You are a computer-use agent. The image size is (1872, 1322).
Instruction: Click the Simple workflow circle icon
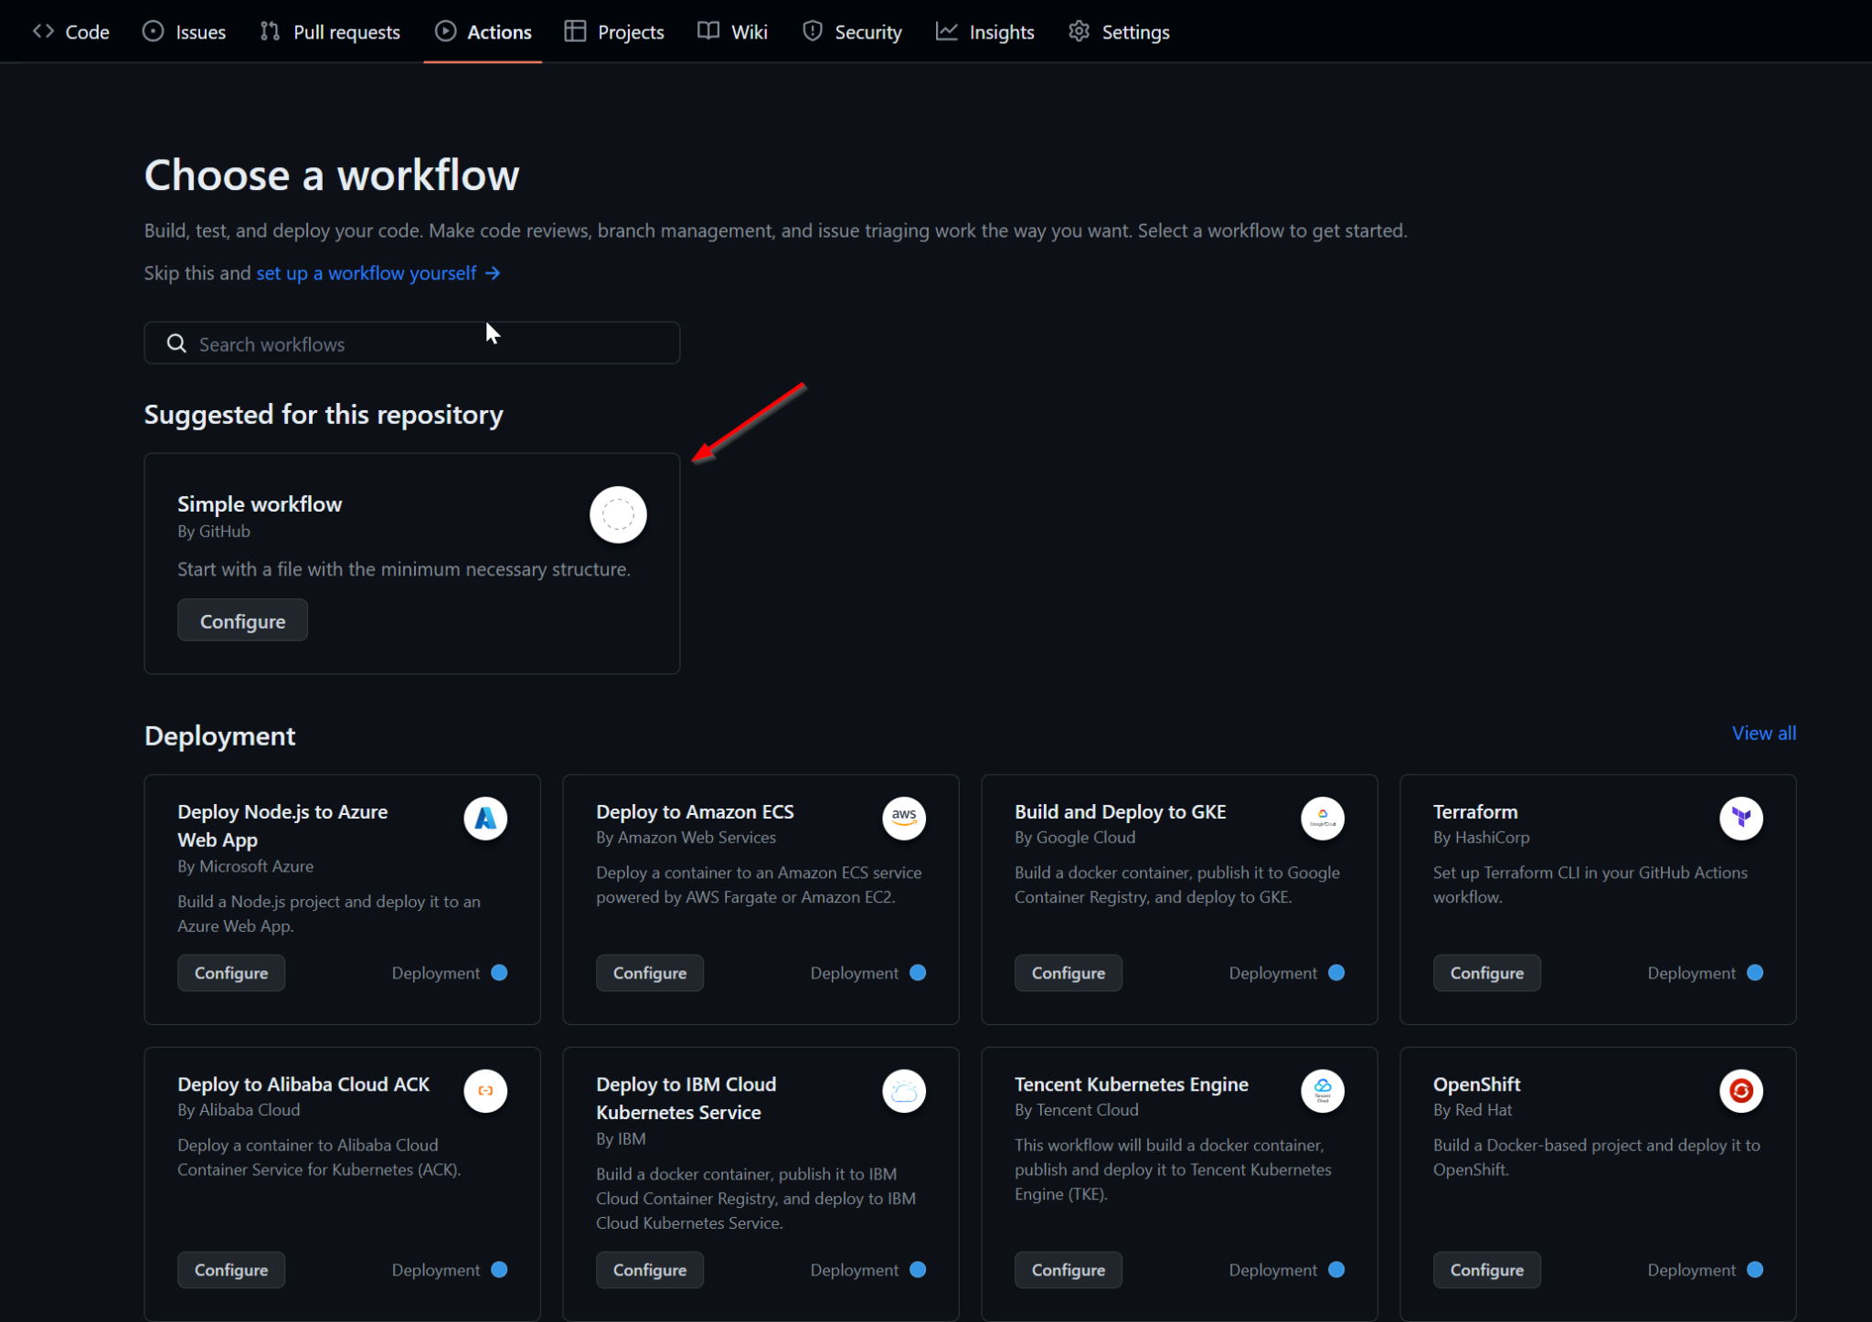[x=618, y=514]
